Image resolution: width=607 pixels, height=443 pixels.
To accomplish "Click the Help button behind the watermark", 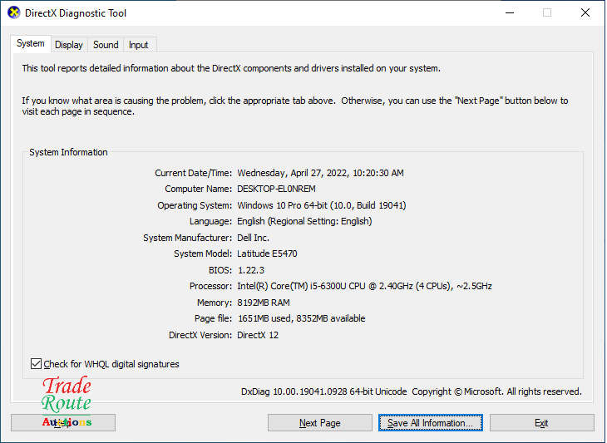I will click(63, 423).
